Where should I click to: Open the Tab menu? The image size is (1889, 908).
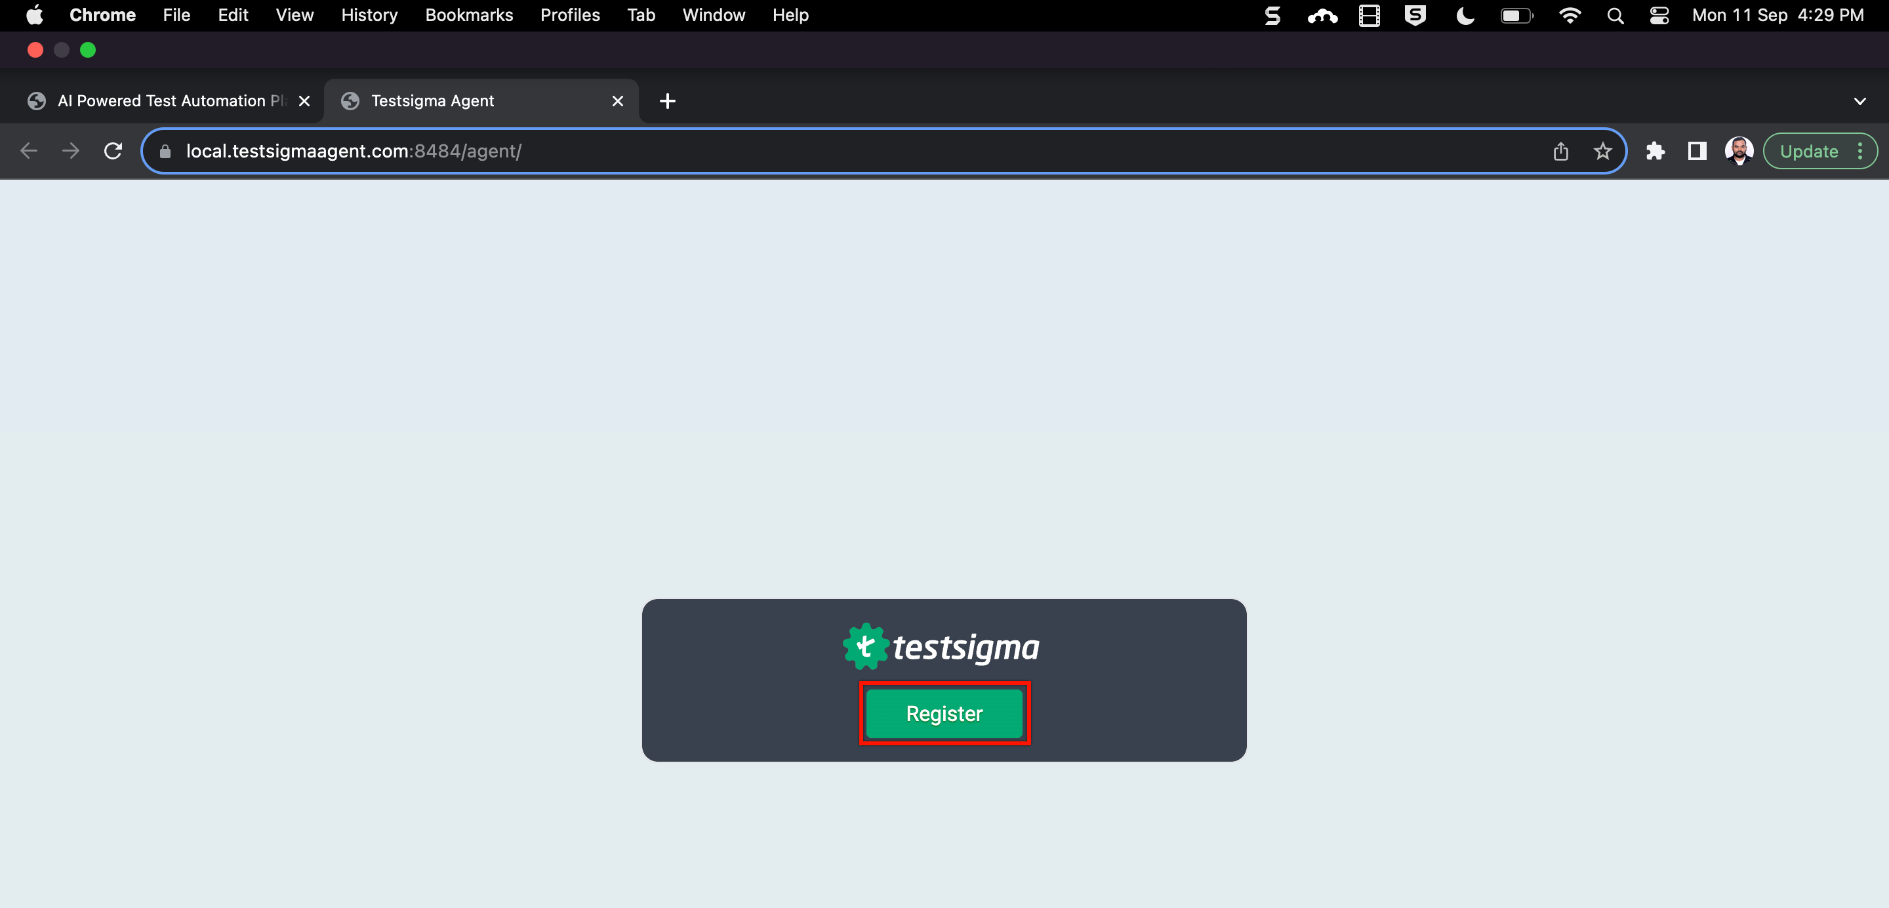[641, 14]
